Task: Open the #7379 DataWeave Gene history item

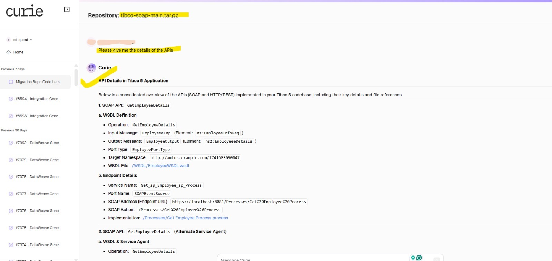Action: (38, 160)
